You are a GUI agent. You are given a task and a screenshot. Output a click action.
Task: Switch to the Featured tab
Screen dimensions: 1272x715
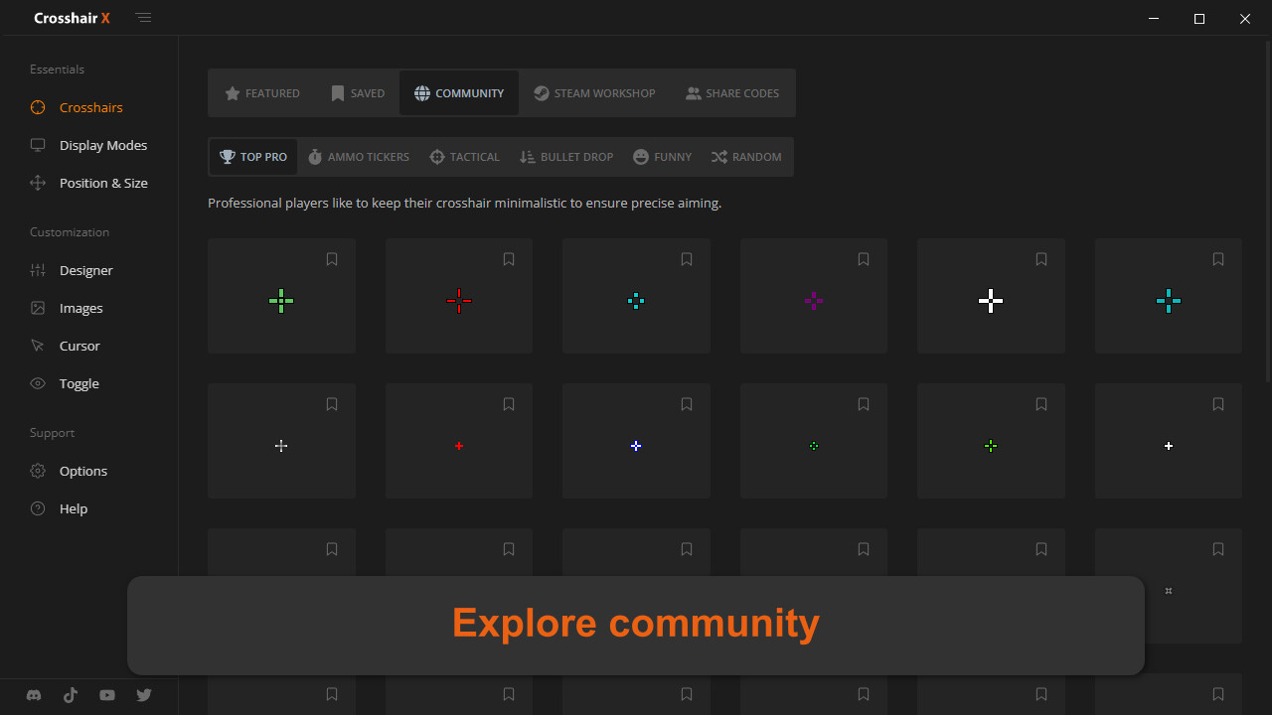tap(262, 93)
